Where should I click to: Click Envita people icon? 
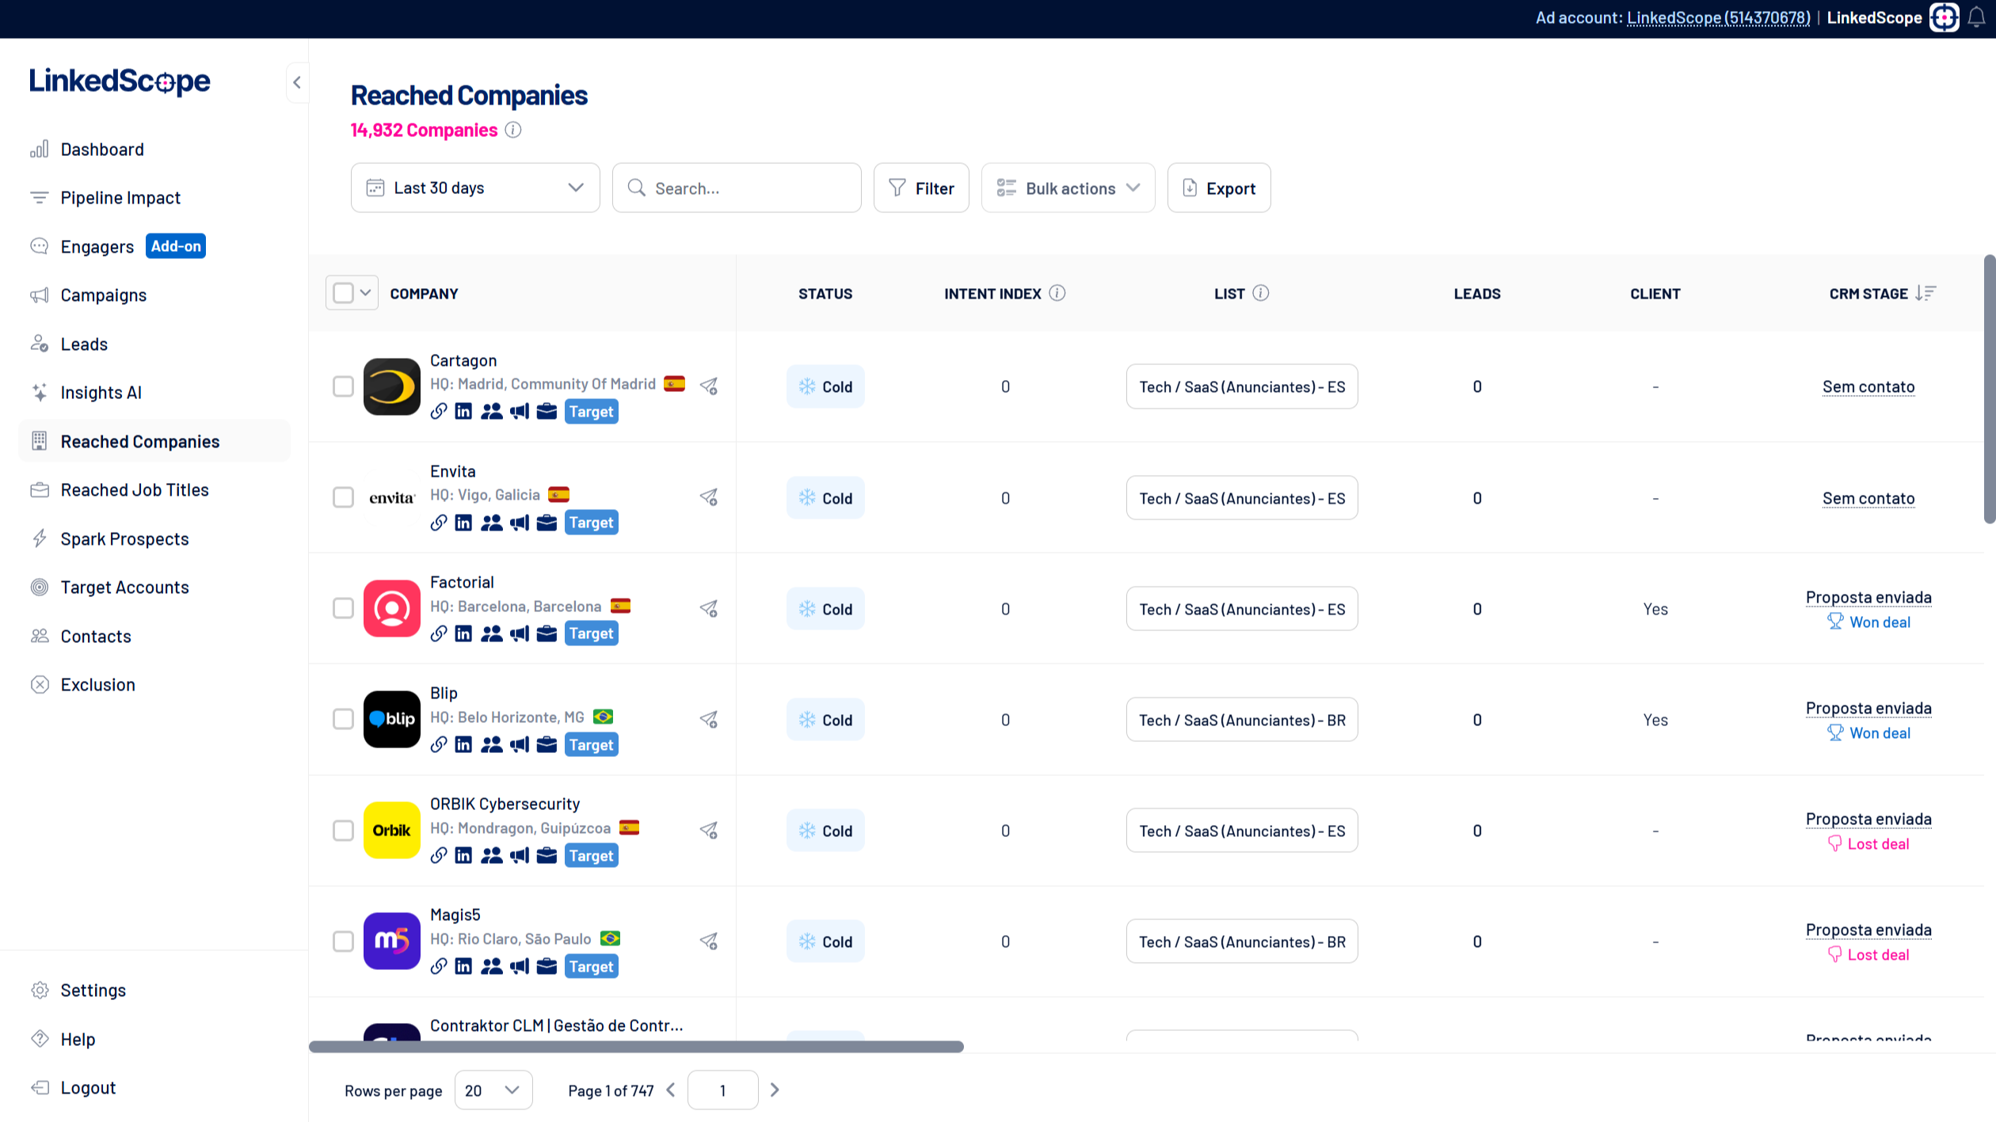[x=492, y=523]
